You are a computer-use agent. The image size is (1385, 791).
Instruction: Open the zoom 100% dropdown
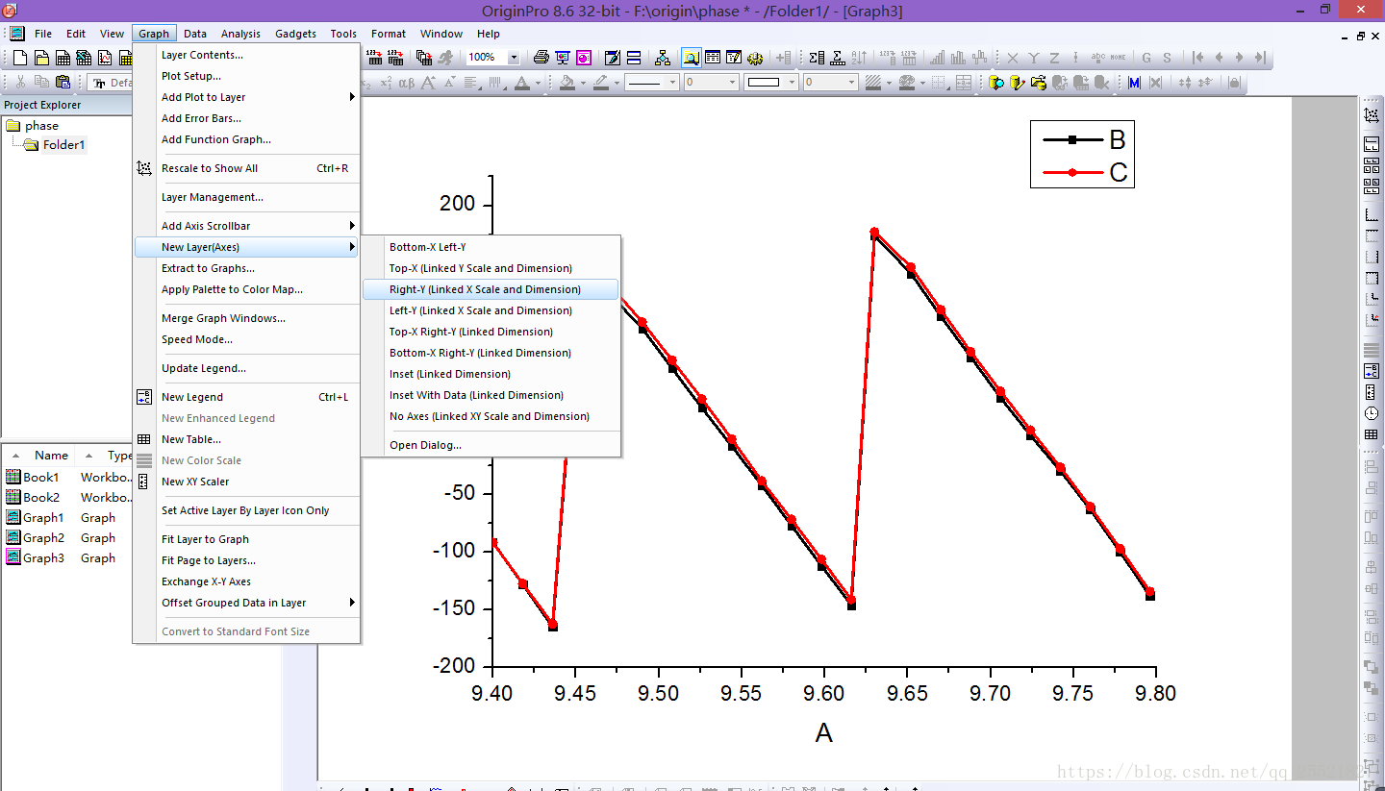tap(514, 58)
